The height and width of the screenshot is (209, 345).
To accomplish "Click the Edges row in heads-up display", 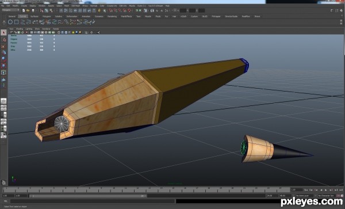I will point(32,39).
